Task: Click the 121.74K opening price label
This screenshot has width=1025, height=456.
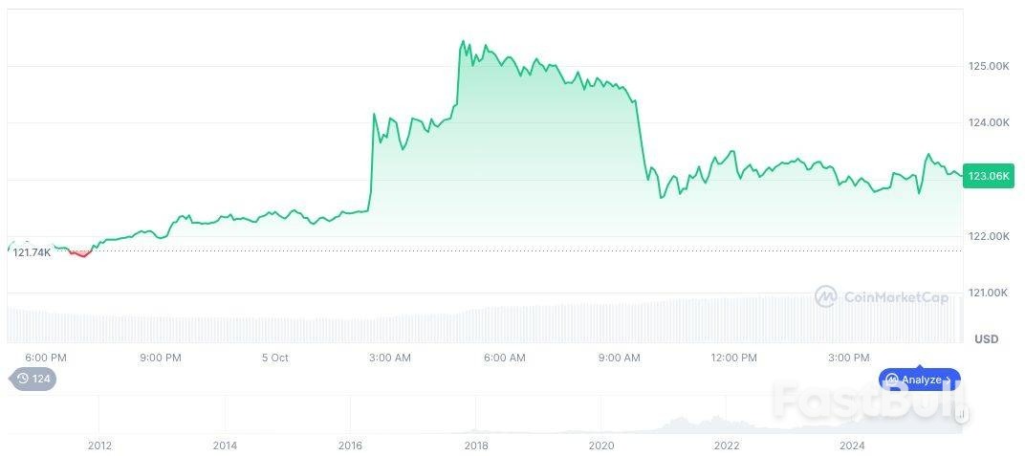Action: tap(32, 252)
